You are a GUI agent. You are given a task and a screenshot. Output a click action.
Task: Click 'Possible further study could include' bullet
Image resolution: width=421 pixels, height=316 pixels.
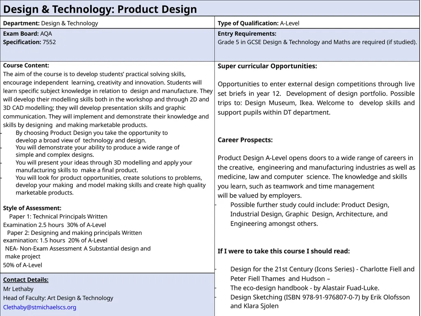(x=310, y=214)
